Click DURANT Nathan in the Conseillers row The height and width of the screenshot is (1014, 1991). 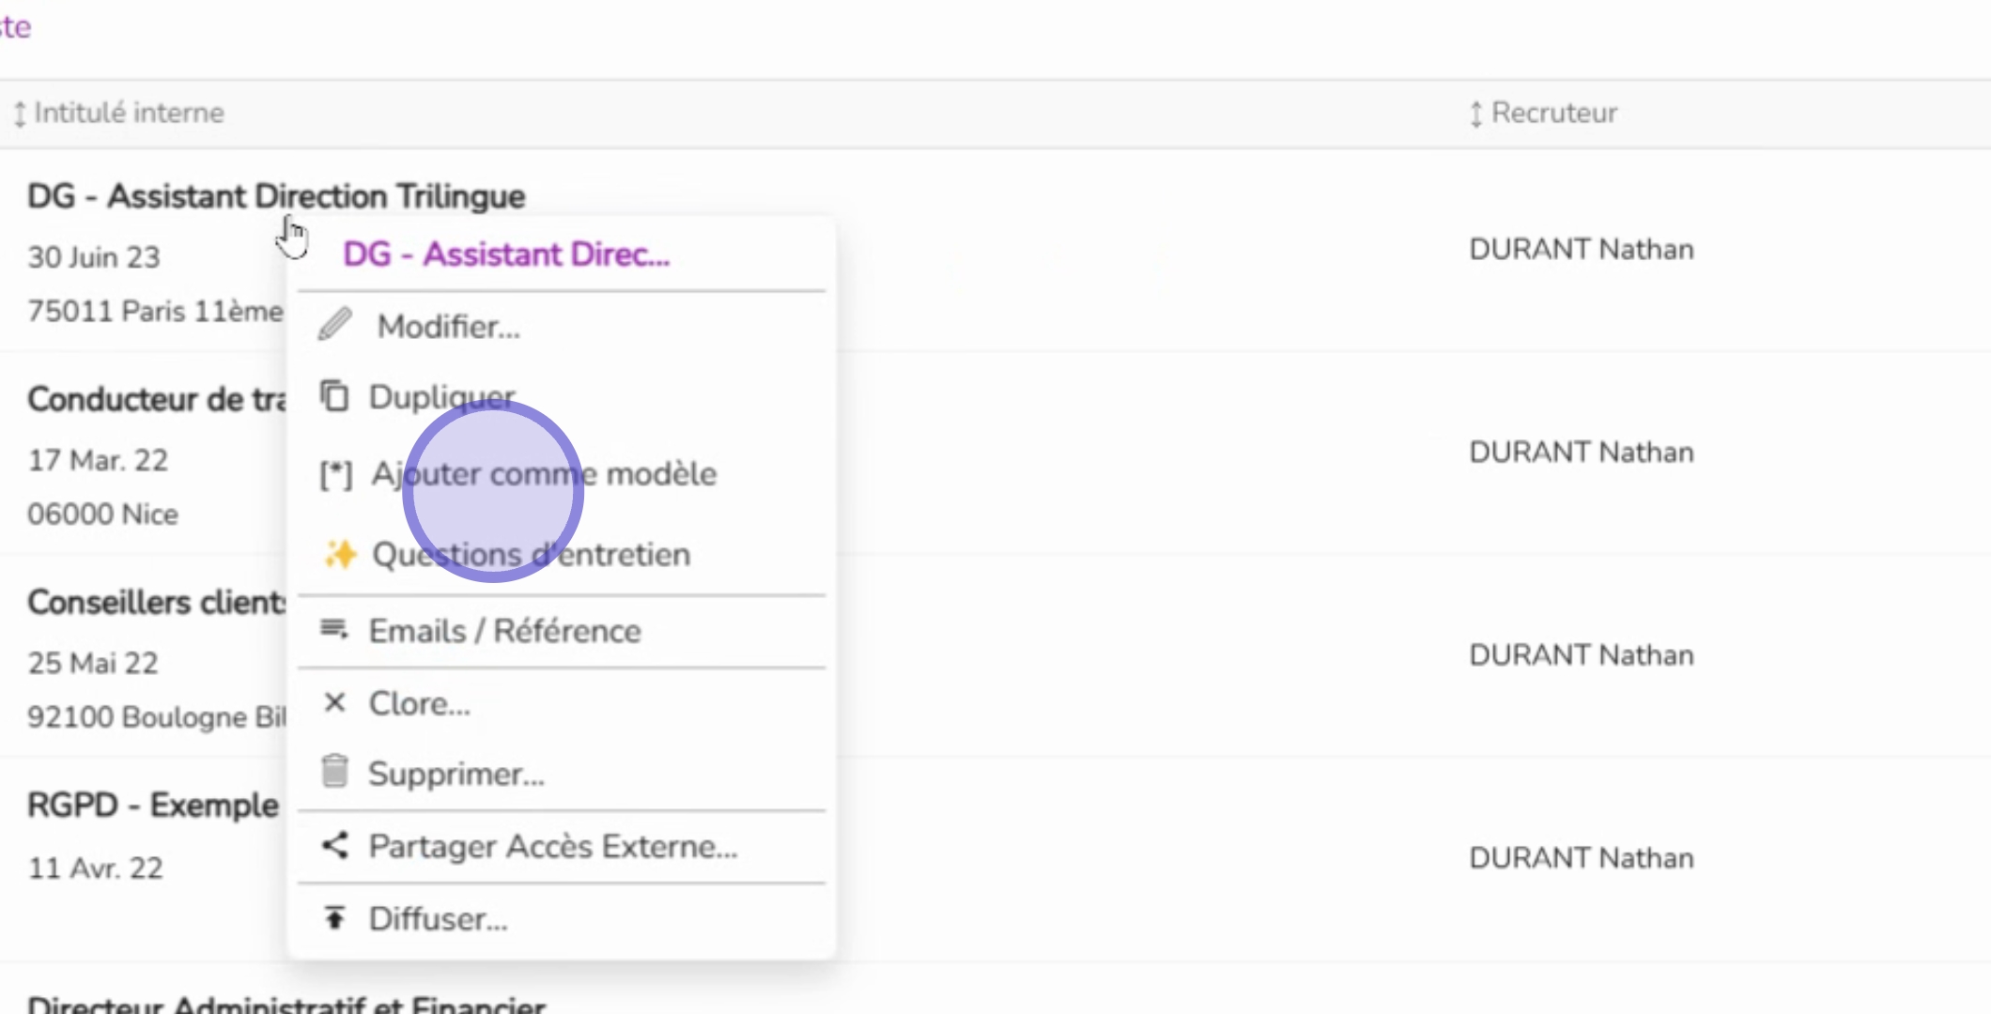[x=1582, y=655]
